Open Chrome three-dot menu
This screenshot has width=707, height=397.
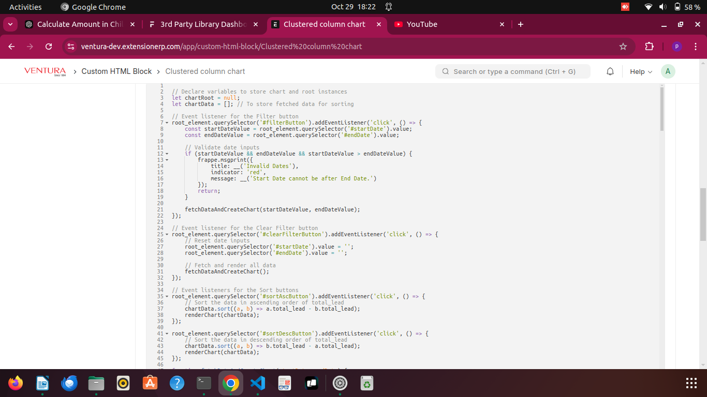point(696,47)
